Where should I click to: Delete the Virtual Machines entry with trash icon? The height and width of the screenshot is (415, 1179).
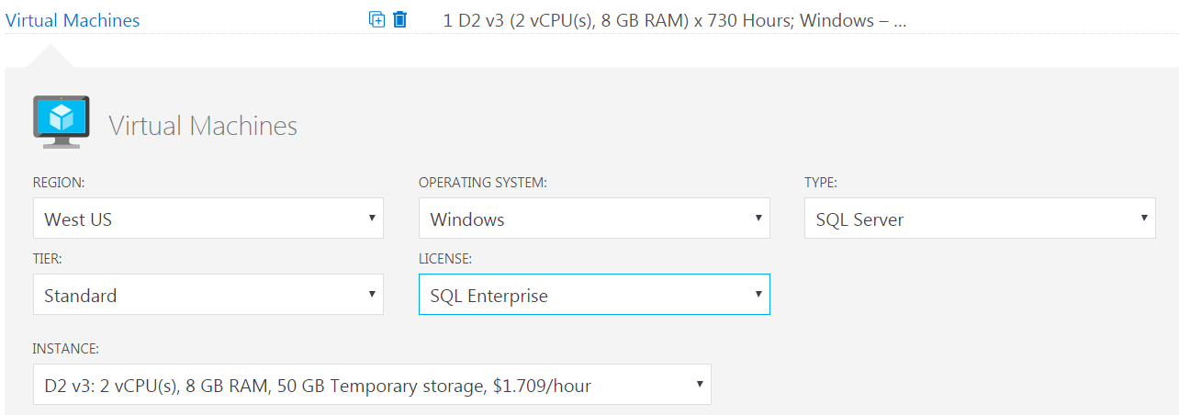[x=399, y=19]
